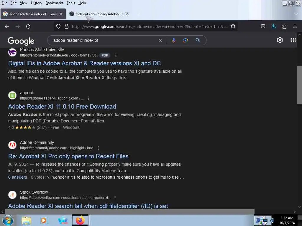This screenshot has width=302, height=226.
Task: Click the Firefox taskbar button
Action: tap(80, 220)
